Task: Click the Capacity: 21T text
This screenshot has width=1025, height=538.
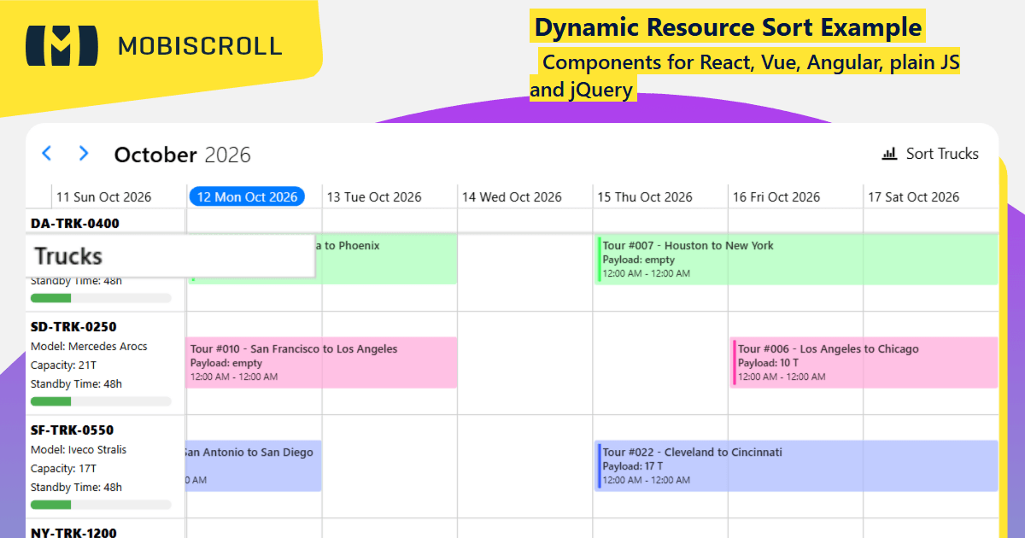Action: point(64,365)
